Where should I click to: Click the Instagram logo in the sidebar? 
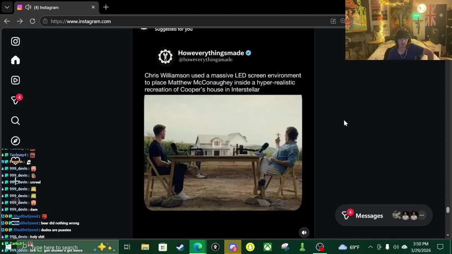(x=15, y=41)
